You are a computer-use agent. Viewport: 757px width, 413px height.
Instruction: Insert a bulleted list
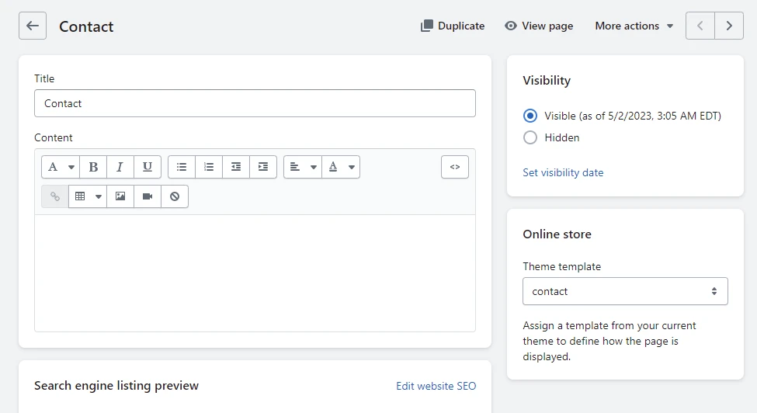(182, 167)
